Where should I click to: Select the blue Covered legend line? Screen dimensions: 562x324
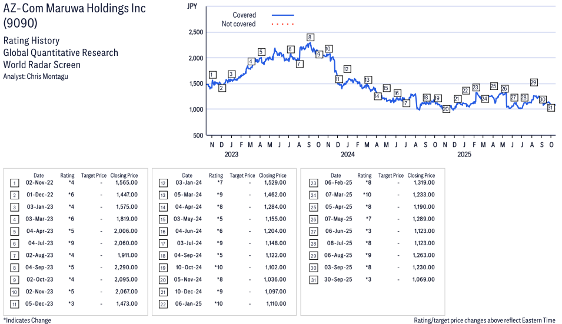(282, 15)
